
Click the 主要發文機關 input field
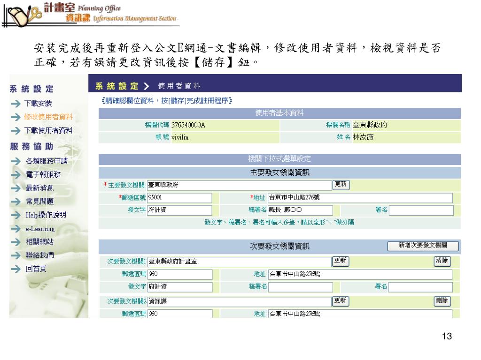click(x=239, y=185)
